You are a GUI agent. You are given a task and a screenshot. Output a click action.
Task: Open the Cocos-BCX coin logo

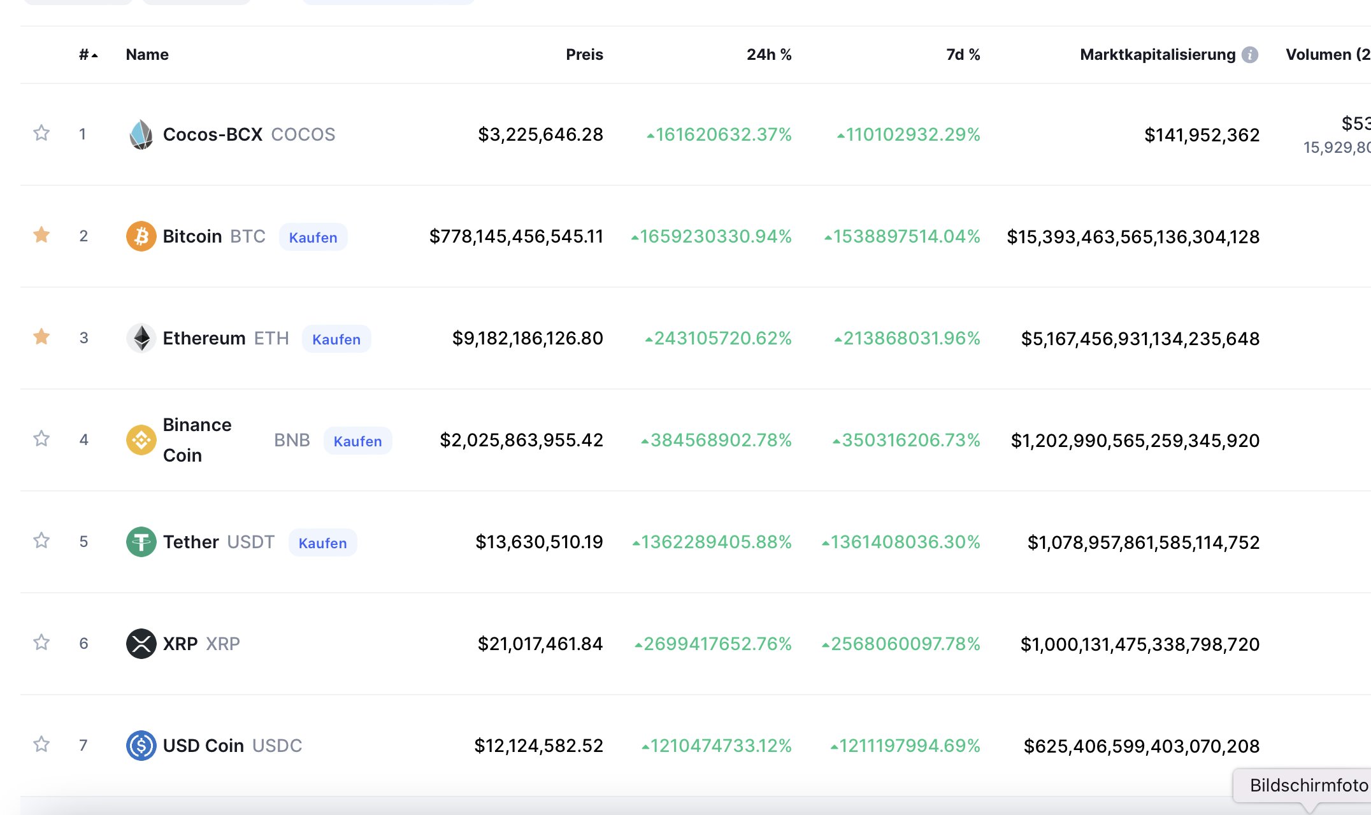141,134
